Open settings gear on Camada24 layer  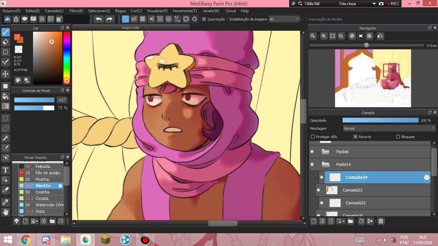coord(426,177)
